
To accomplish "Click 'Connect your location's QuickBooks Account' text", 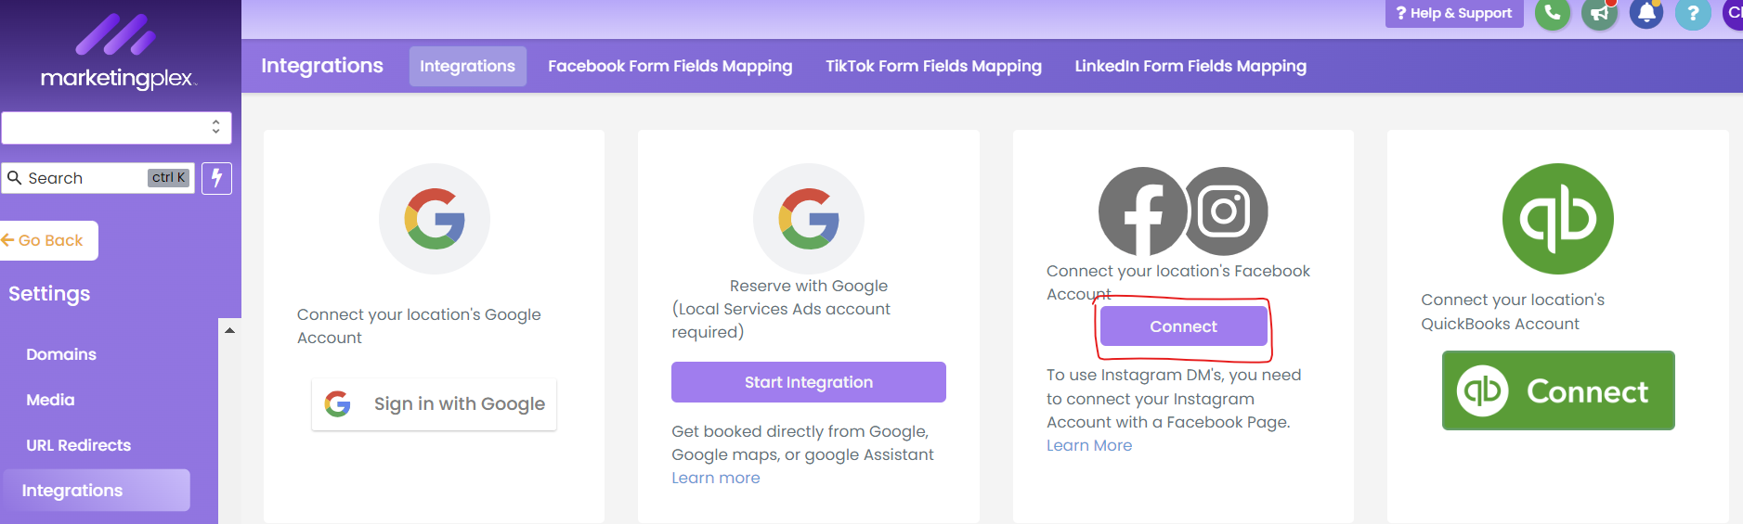I will click(x=1513, y=312).
